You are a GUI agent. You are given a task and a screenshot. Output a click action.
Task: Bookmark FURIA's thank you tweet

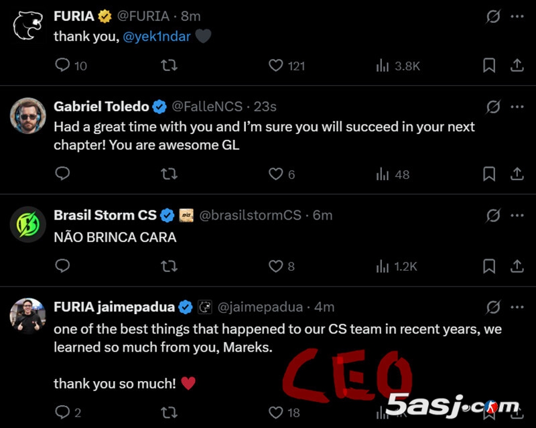pos(489,65)
